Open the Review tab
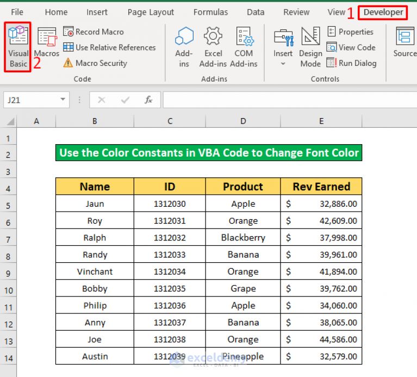This screenshot has width=417, height=377. point(296,12)
